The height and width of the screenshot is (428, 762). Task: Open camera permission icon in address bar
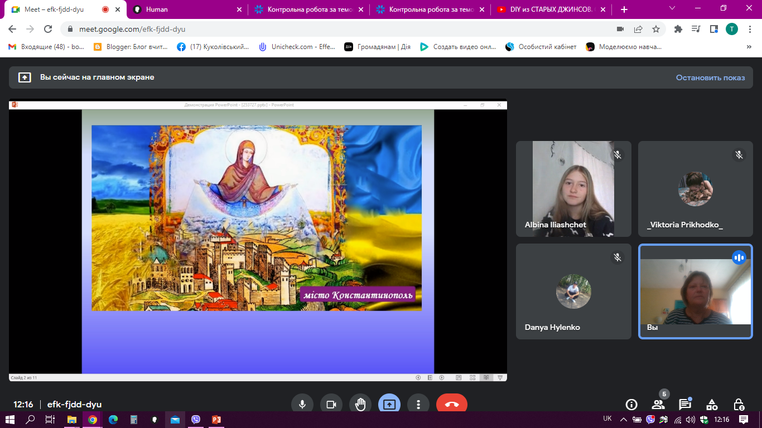pyautogui.click(x=620, y=29)
